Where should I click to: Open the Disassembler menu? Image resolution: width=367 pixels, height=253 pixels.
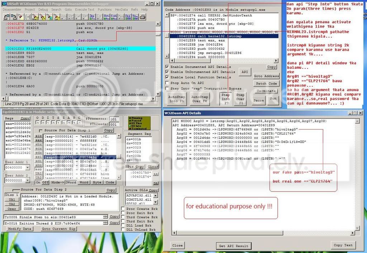pos(12,10)
